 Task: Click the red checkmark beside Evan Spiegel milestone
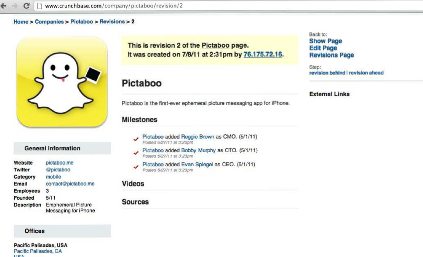pyautogui.click(x=136, y=167)
